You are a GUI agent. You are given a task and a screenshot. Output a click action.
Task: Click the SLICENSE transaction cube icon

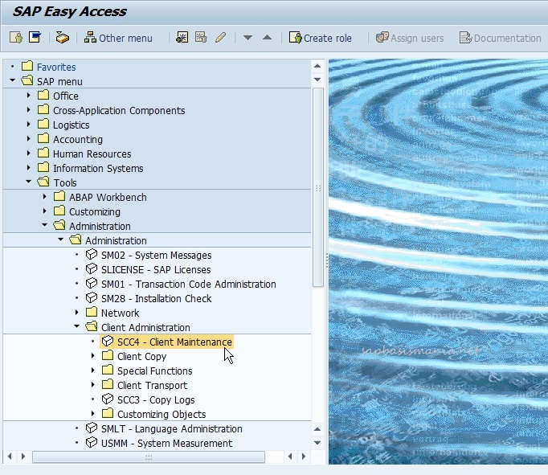pos(92,268)
